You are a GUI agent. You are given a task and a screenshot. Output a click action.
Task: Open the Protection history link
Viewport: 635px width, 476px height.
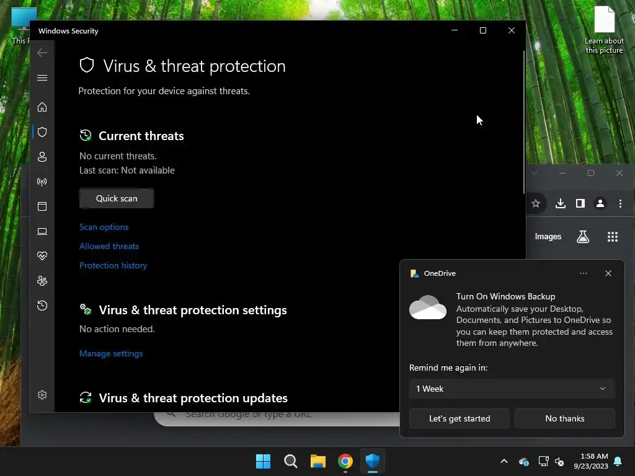point(113,265)
